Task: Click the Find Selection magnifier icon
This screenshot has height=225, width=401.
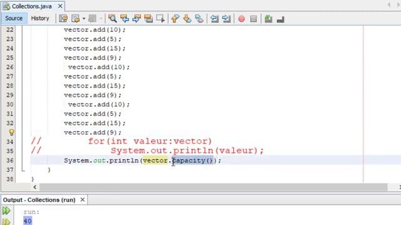Action: pos(112,18)
